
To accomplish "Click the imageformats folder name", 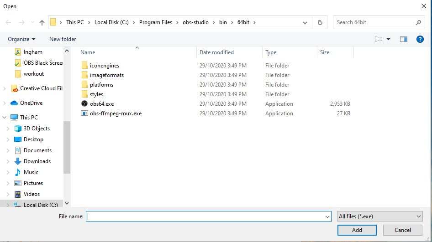I will [x=106, y=75].
